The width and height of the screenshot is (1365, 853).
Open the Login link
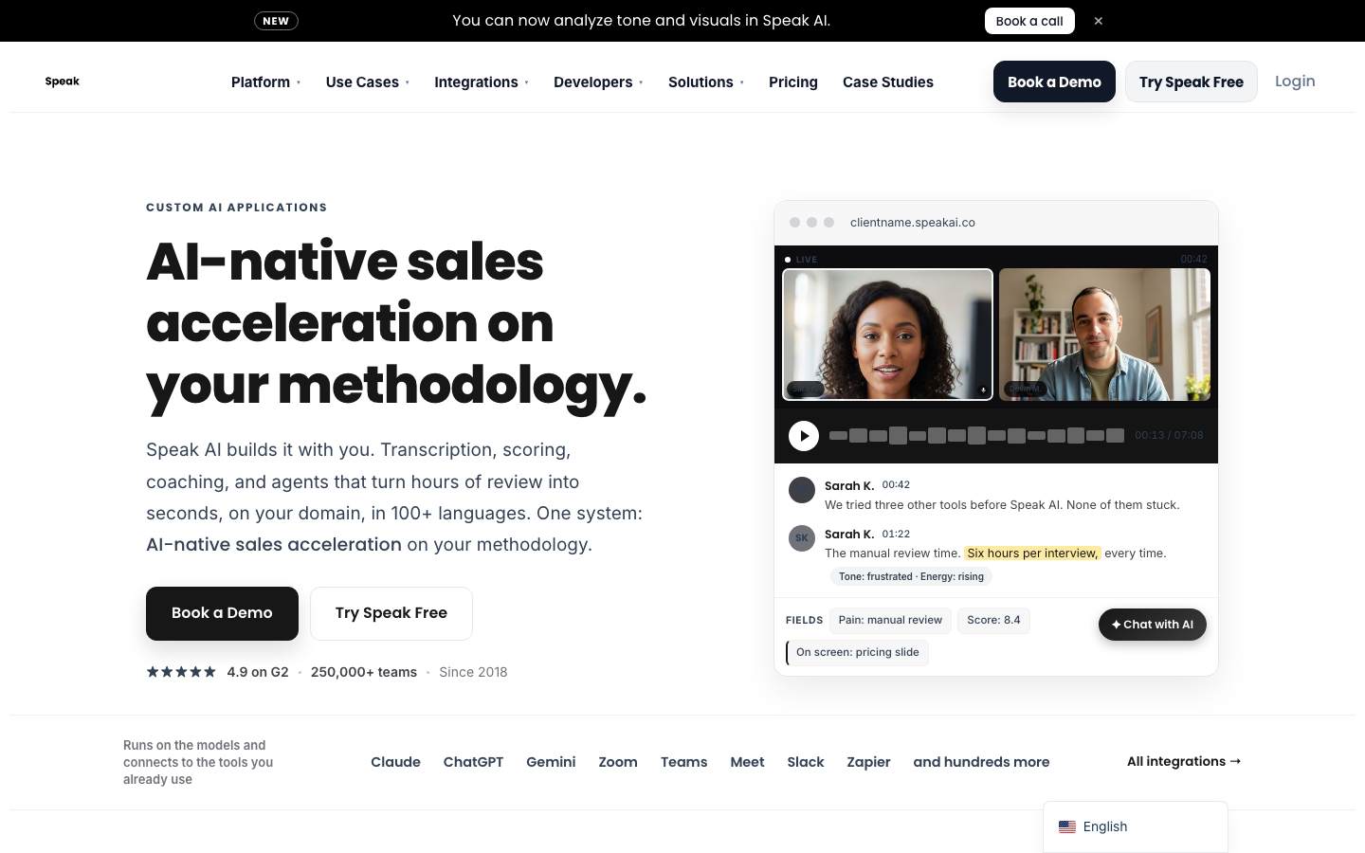tap(1295, 82)
